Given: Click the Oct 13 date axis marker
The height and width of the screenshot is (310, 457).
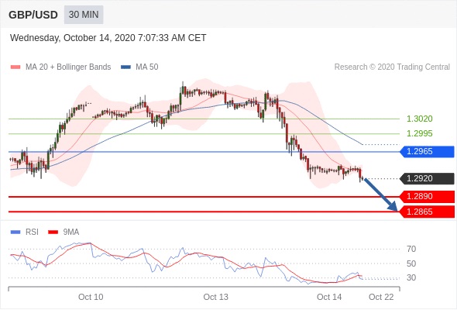Looking at the screenshot, I should tap(215, 297).
